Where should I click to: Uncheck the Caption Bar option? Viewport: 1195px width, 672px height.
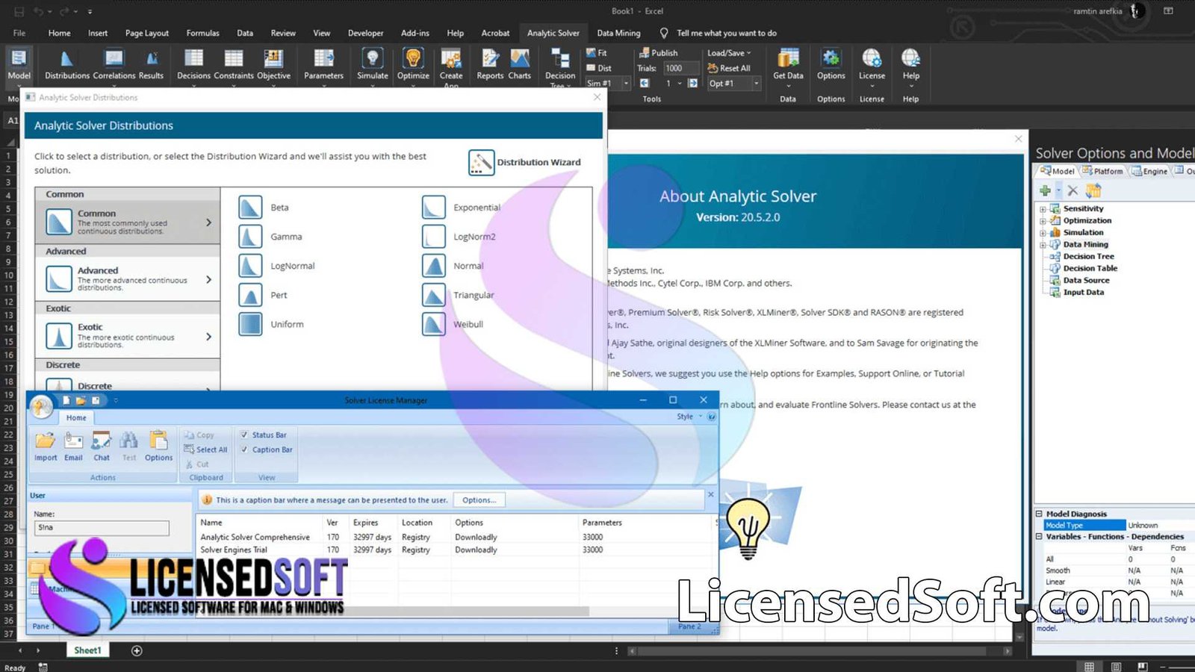(x=246, y=449)
